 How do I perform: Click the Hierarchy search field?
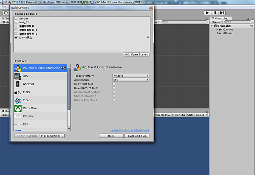pyautogui.click(x=238, y=22)
